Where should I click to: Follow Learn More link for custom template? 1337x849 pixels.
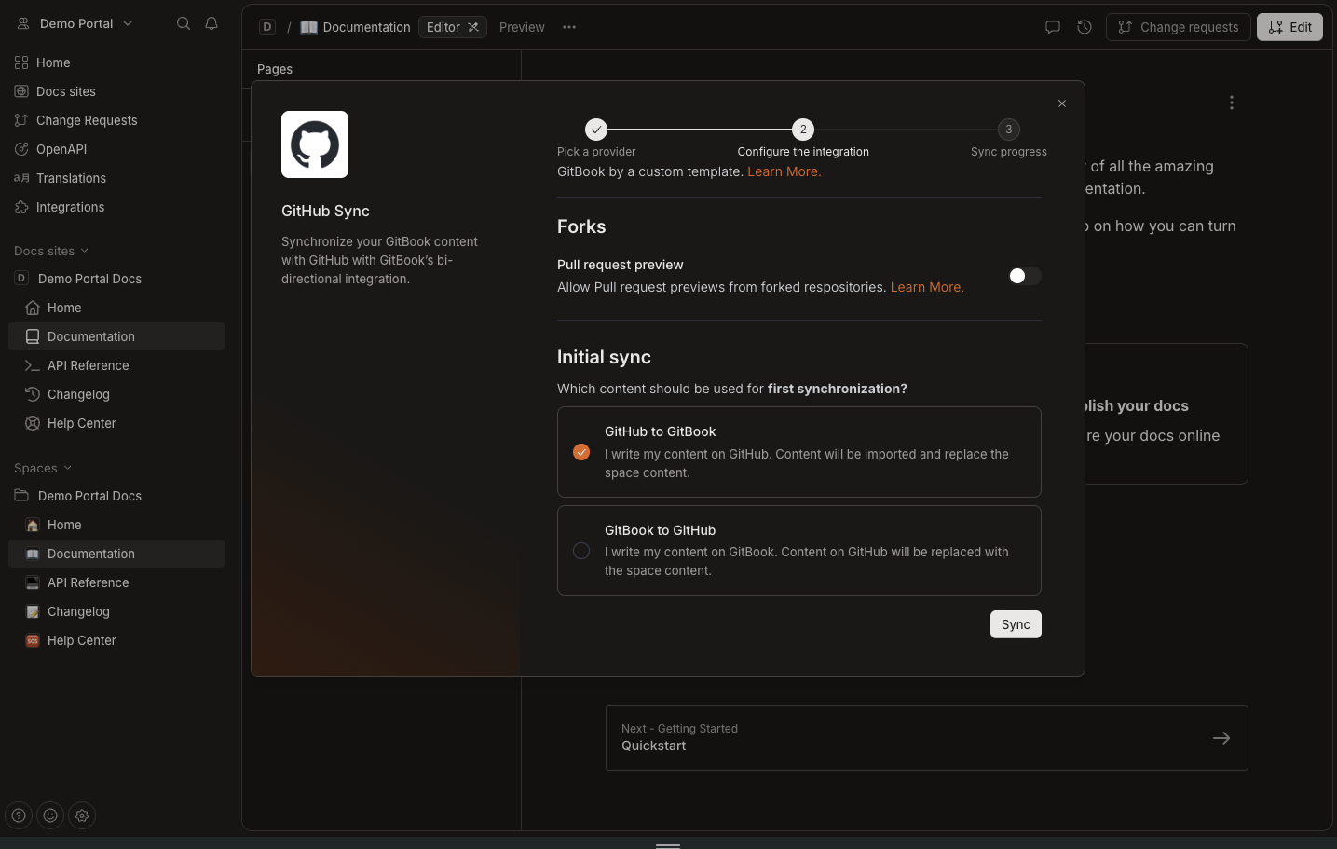[784, 171]
